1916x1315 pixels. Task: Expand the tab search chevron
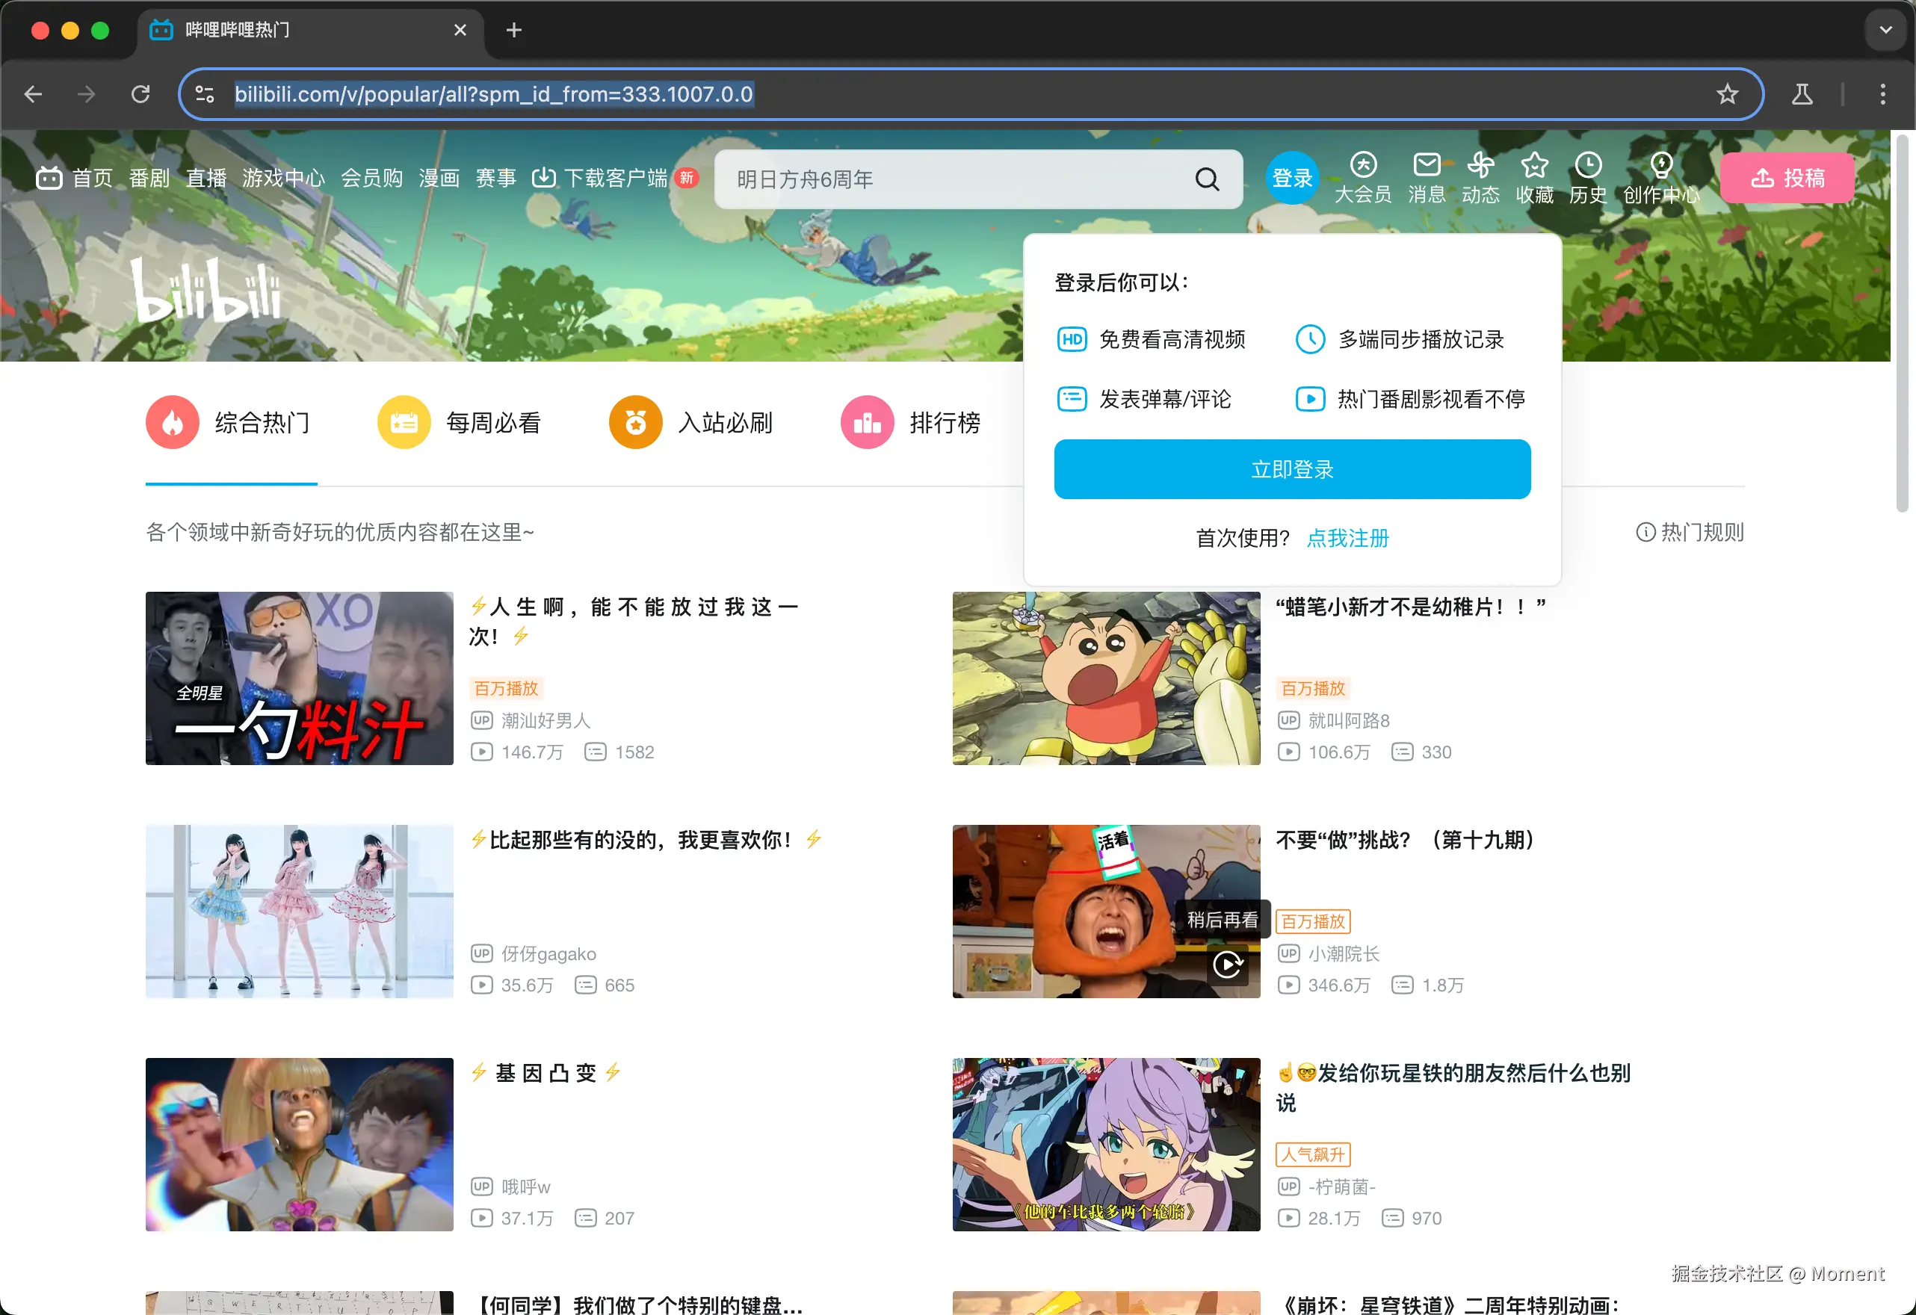[1885, 31]
